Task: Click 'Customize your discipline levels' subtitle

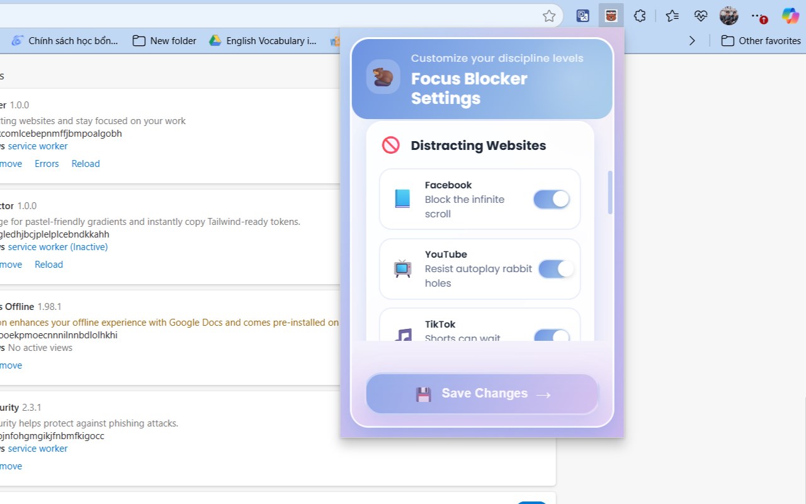Action: [x=497, y=59]
